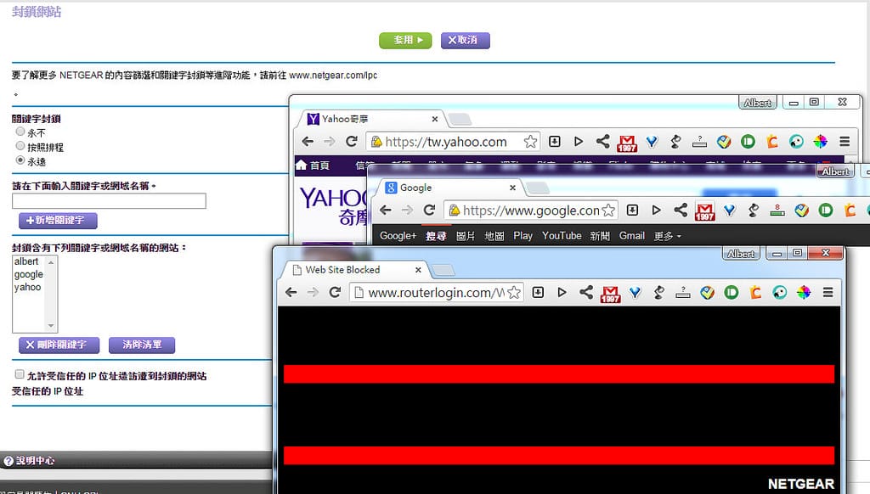Select the Never (永不) keyword blocking radio
870x494 pixels.
tap(20, 132)
